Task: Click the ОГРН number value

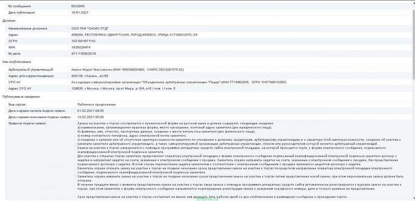Action: [x=84, y=41]
